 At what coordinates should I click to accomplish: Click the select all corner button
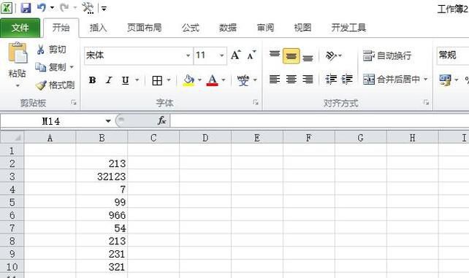pyautogui.click(x=12, y=137)
